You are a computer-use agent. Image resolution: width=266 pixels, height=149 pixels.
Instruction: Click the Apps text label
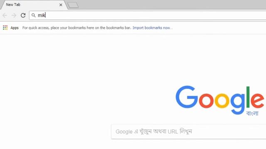click(15, 28)
